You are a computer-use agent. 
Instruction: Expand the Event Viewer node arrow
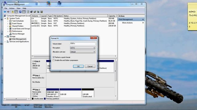coord(8,24)
